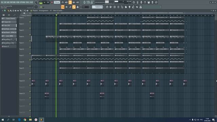
Task: Select TF Hat (23) in the picker
Action: [9, 25]
